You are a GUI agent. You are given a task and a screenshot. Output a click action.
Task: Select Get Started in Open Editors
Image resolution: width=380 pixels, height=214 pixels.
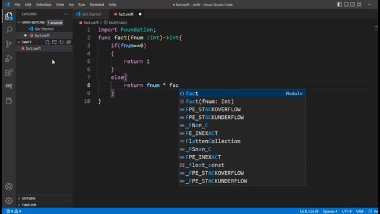(45, 29)
